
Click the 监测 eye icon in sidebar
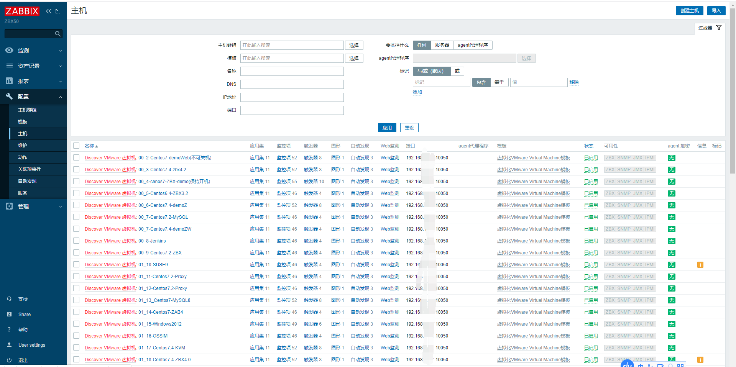(9, 50)
